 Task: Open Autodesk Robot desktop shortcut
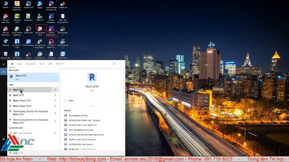point(17,6)
